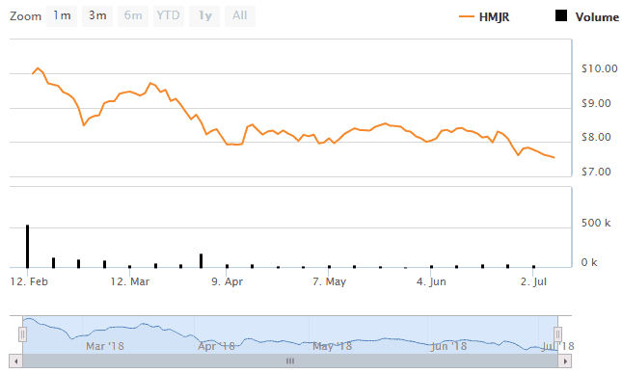Click the scrollbar right arrow
The height and width of the screenshot is (373, 622).
(565, 361)
